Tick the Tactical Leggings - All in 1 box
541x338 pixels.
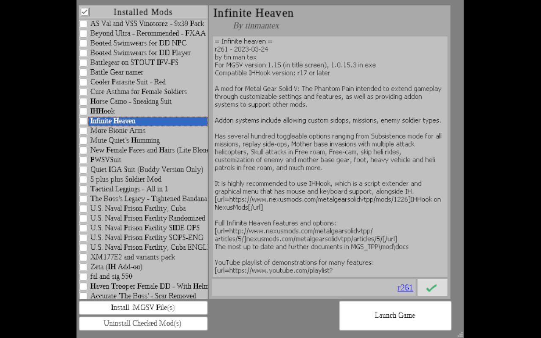pos(83,189)
